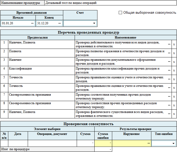177x152 pixels.
Task: Delete row 7 with its x button
Action: point(174,97)
